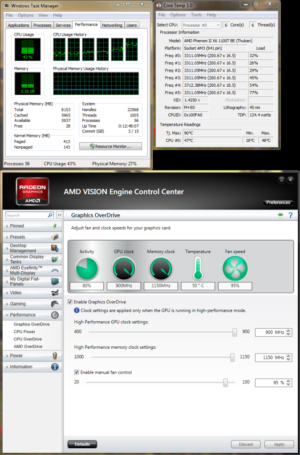The image size is (300, 455).
Task: Expand the Pinned section
Action: (x=7, y=226)
